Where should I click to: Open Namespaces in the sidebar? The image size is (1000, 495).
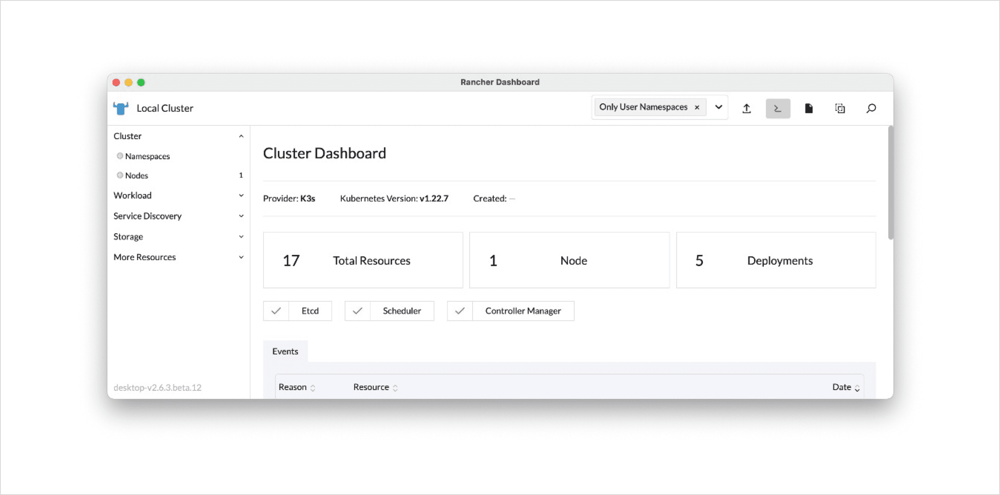click(x=147, y=156)
